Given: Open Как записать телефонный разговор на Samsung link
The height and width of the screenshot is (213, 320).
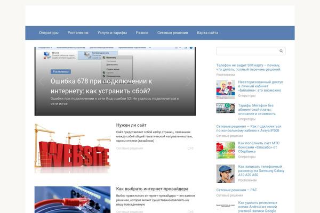Looking at the screenshot, I should pos(261,170).
